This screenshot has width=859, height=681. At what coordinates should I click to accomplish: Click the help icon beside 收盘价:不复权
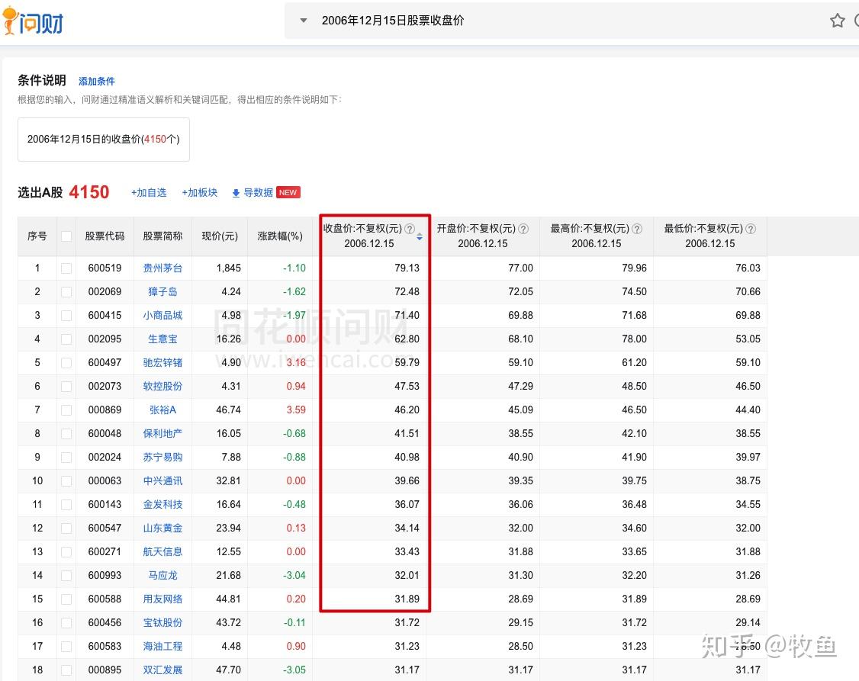click(x=409, y=229)
